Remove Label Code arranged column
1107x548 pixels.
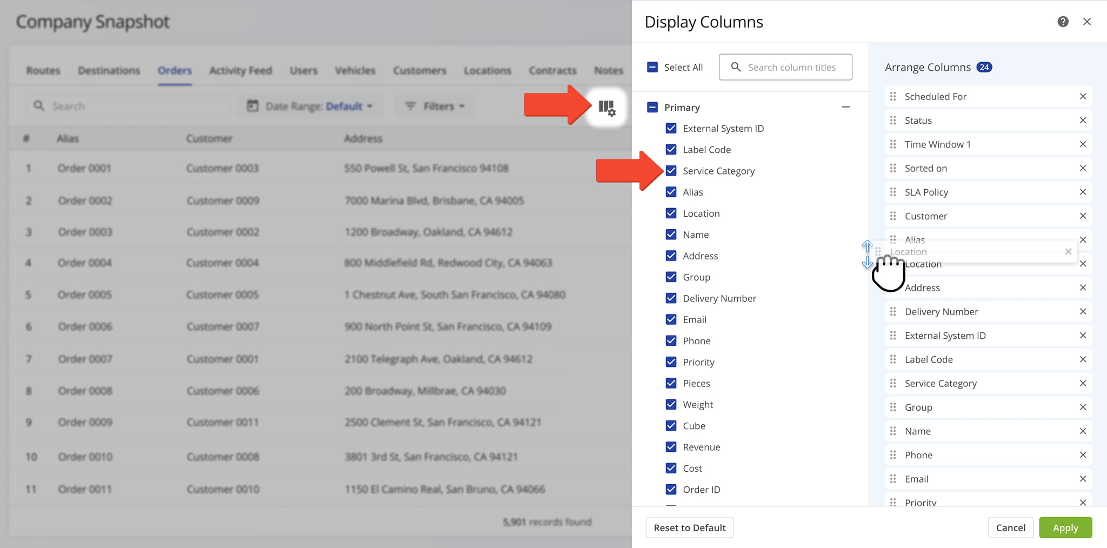click(x=1083, y=359)
